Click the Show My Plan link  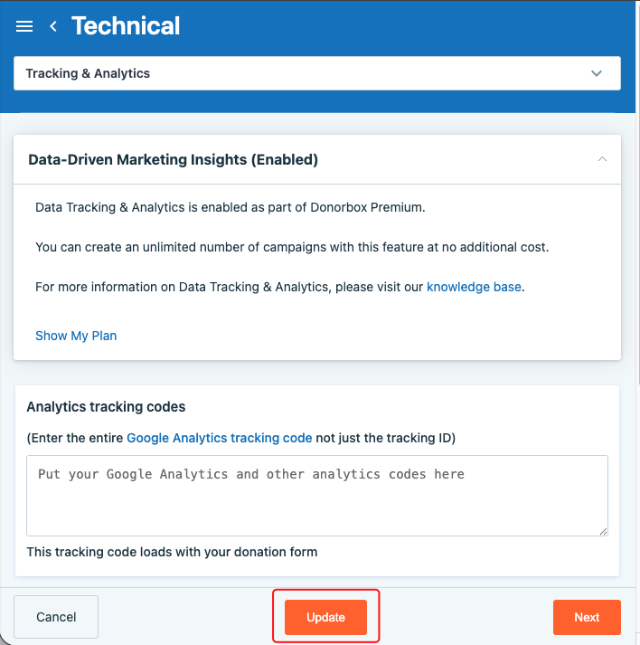76,336
